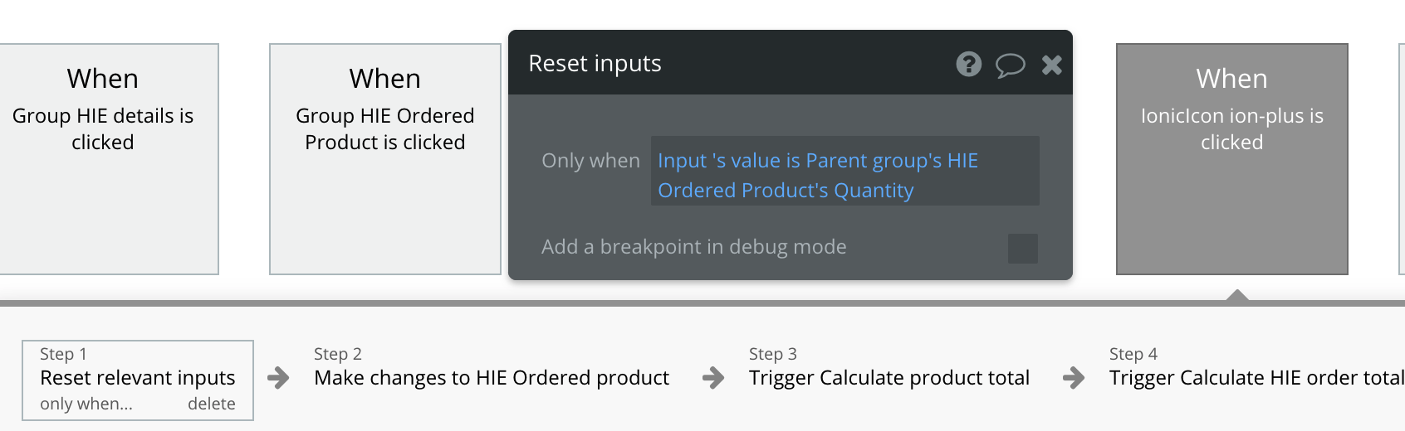Image resolution: width=1405 pixels, height=431 pixels.
Task: Open help for the Reset inputs action
Action: click(x=968, y=64)
